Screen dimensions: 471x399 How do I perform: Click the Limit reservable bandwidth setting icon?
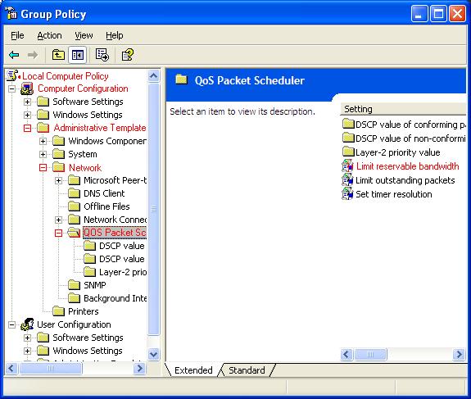[347, 166]
